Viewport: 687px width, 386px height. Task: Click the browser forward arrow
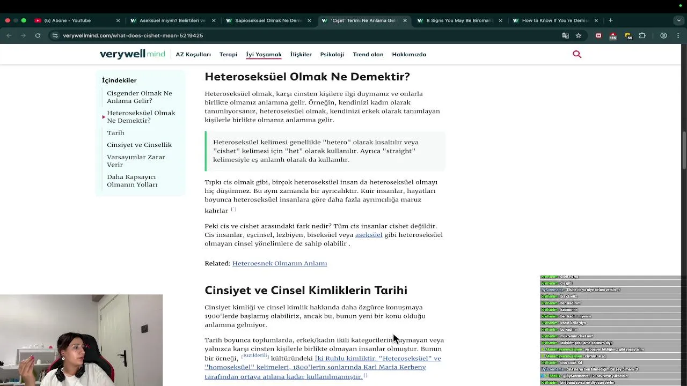(23, 35)
